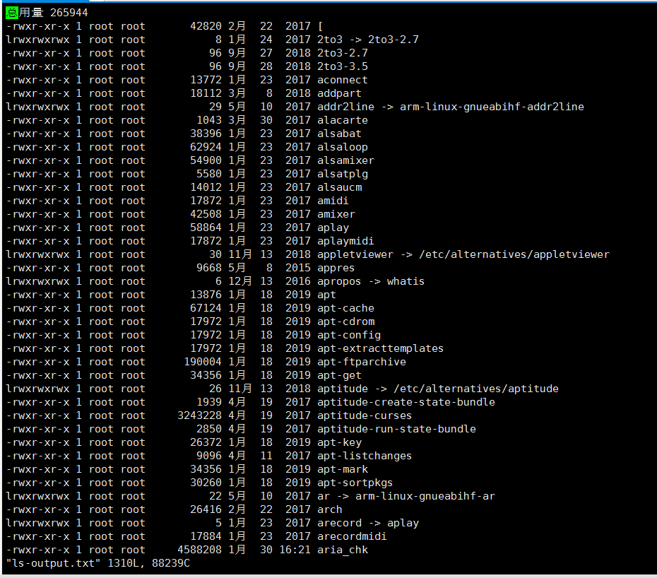Image resolution: width=657 pixels, height=578 pixels.
Task: Click the aptitude-curses filename
Action: point(365,415)
